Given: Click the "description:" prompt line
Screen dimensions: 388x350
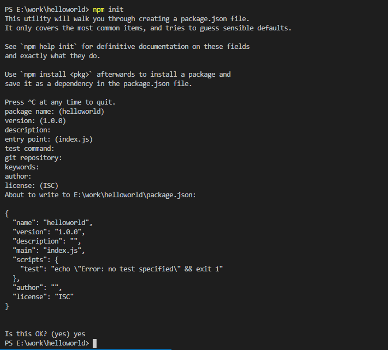Looking at the screenshot, I should 27,130.
